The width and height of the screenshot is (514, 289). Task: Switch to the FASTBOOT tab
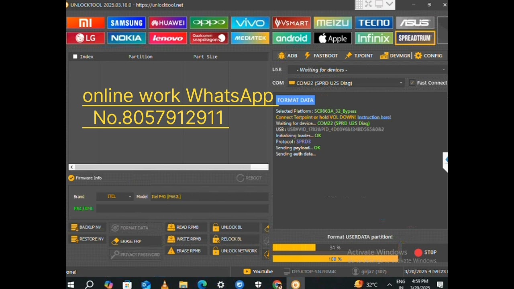[x=321, y=56]
